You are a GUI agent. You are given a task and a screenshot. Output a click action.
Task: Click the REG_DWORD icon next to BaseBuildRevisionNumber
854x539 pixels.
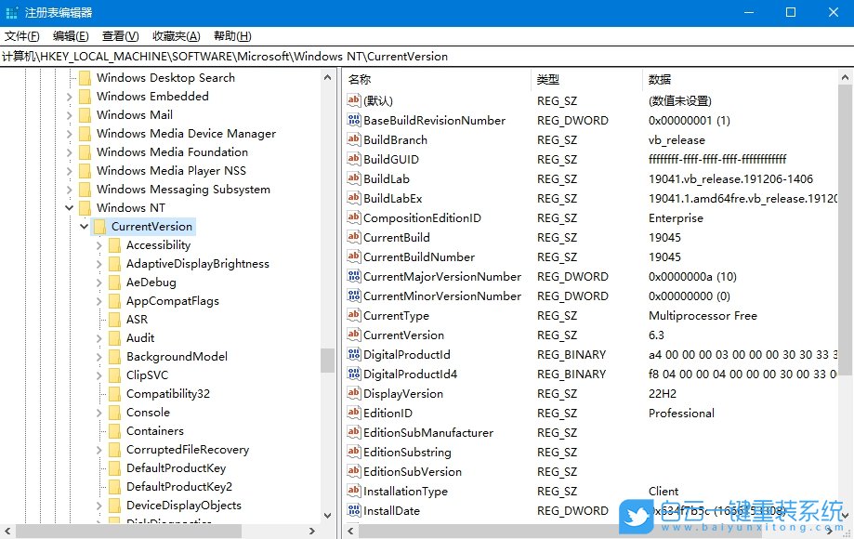[354, 120]
